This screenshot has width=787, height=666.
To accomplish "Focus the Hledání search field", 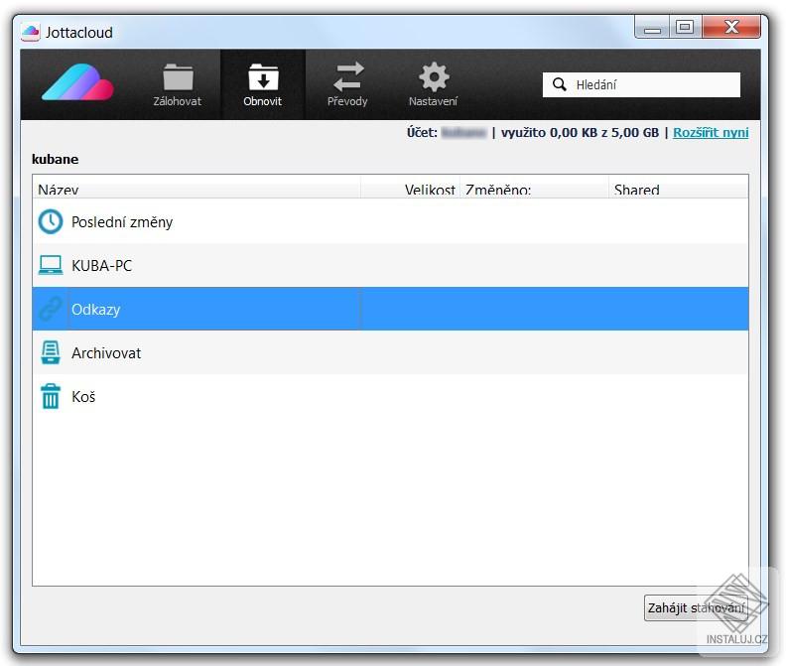I will click(x=641, y=84).
